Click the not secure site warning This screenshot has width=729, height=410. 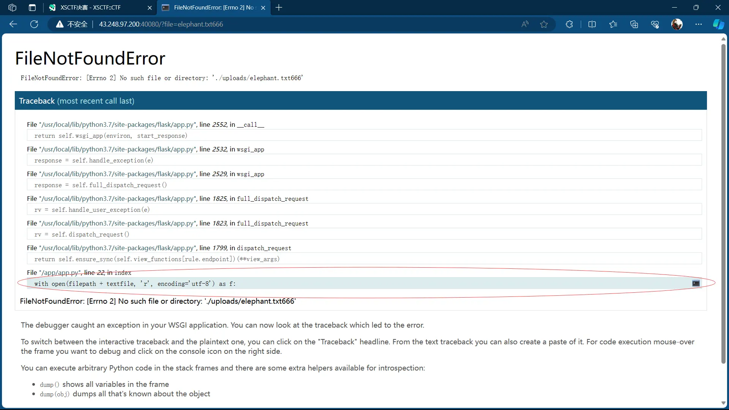coord(72,24)
